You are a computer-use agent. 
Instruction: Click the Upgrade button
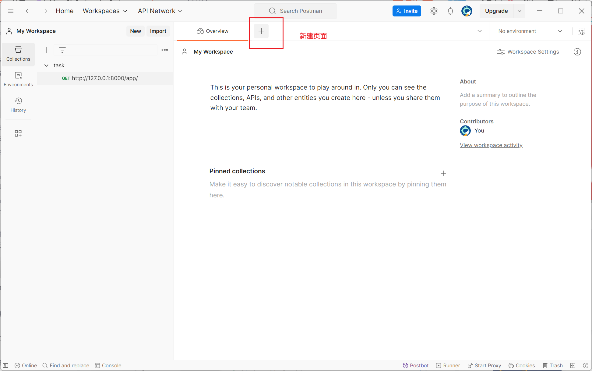(x=496, y=11)
